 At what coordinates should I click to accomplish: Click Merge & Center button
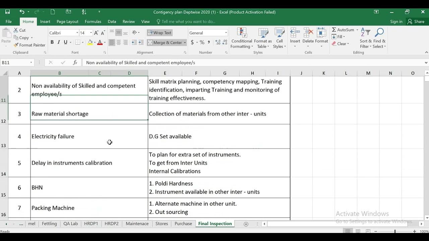click(x=164, y=43)
